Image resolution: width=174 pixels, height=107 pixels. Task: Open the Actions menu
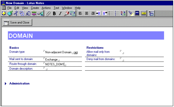46,8
